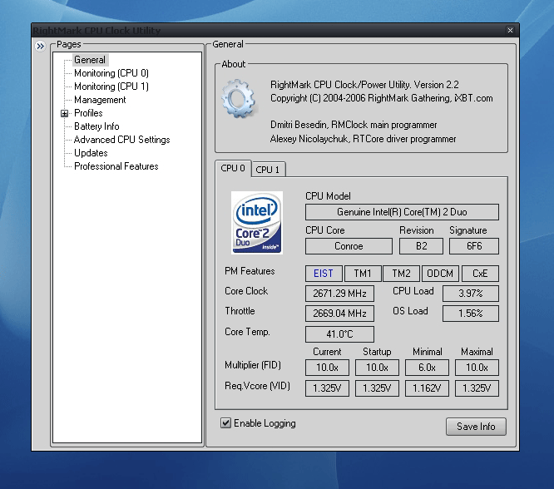Click the CPU Model field reading Genuine Intel(R) Core(TM) 2 Duo
Screen dimensions: 554x489
tap(402, 212)
